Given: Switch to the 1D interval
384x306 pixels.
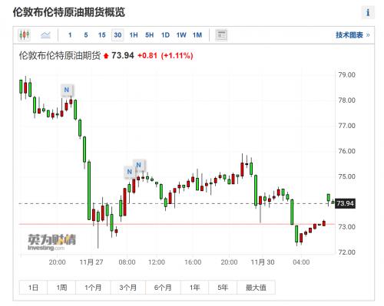Looking at the screenshot, I should coord(165,35).
